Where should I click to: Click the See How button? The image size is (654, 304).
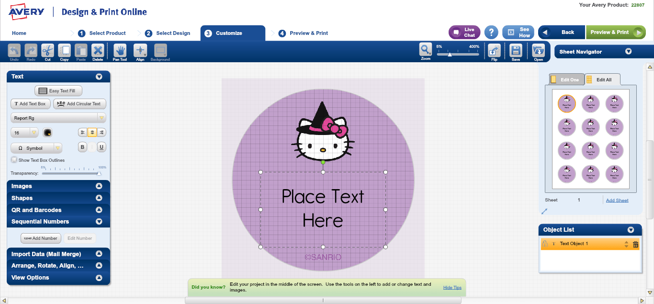click(x=518, y=32)
